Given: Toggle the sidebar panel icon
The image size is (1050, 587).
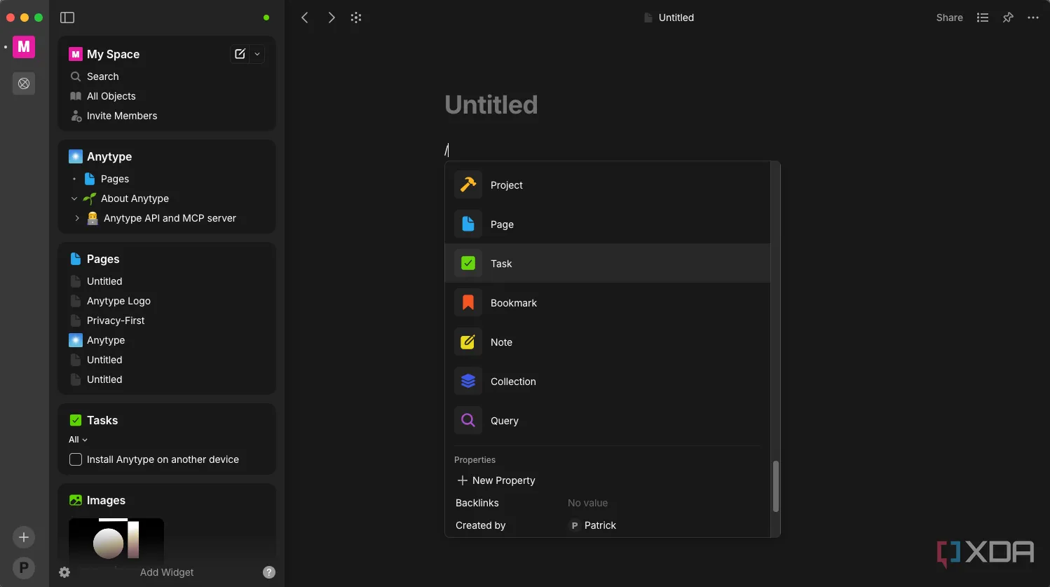Looking at the screenshot, I should 67,18.
